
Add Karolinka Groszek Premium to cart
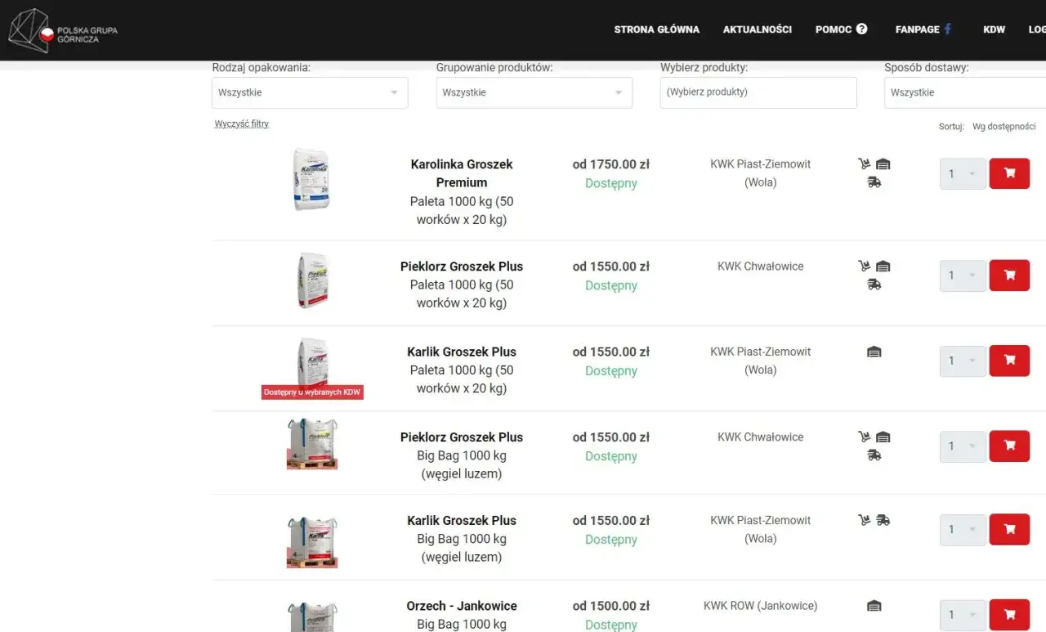tap(1009, 173)
